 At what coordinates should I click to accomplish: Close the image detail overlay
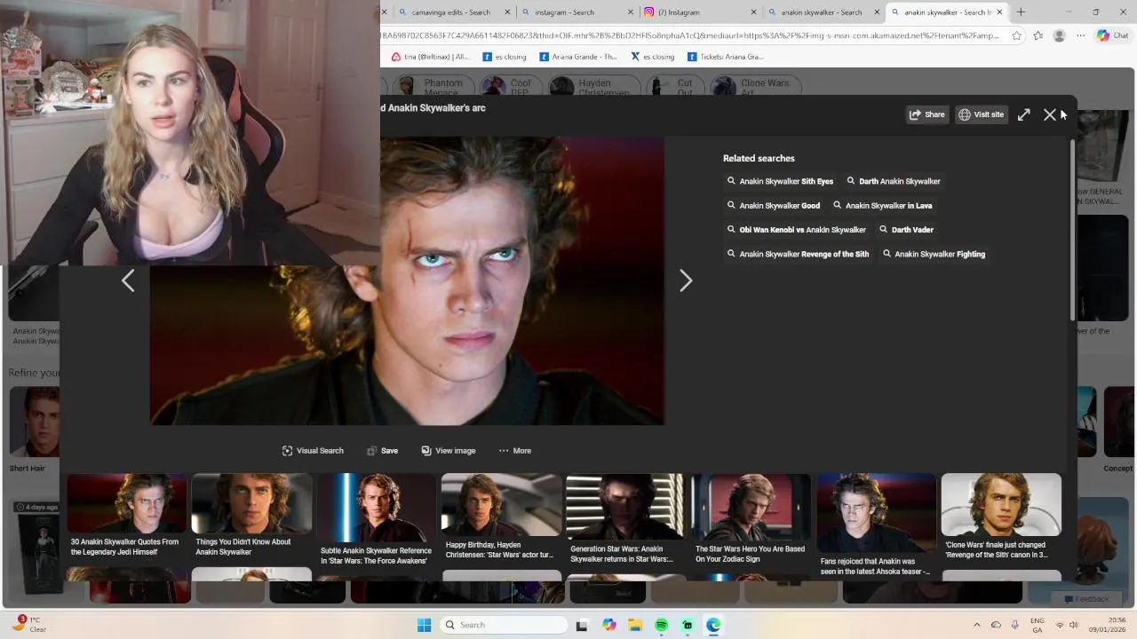[1050, 114]
